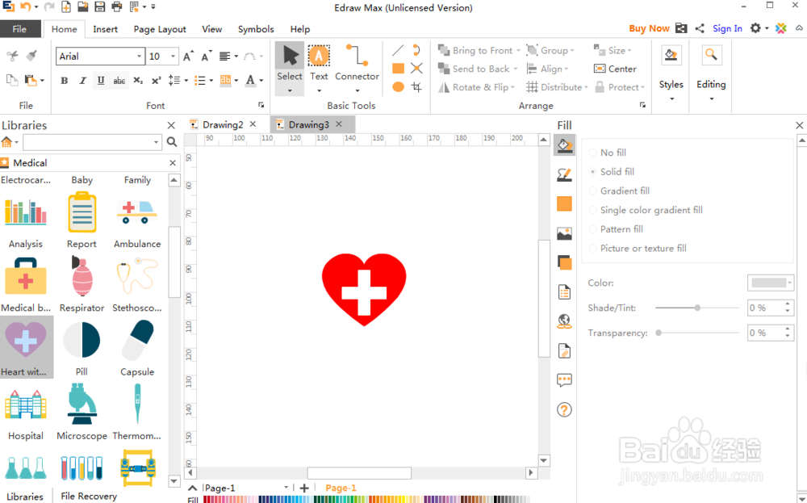This screenshot has width=807, height=503.
Task: Select the crop tool icon
Action: pyautogui.click(x=416, y=87)
